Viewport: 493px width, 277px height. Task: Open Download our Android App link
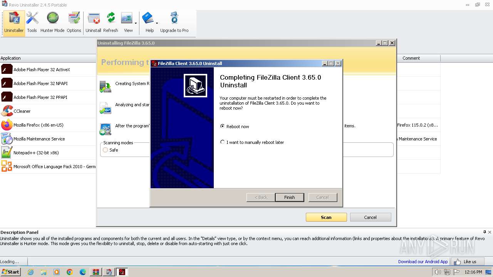(x=423, y=262)
